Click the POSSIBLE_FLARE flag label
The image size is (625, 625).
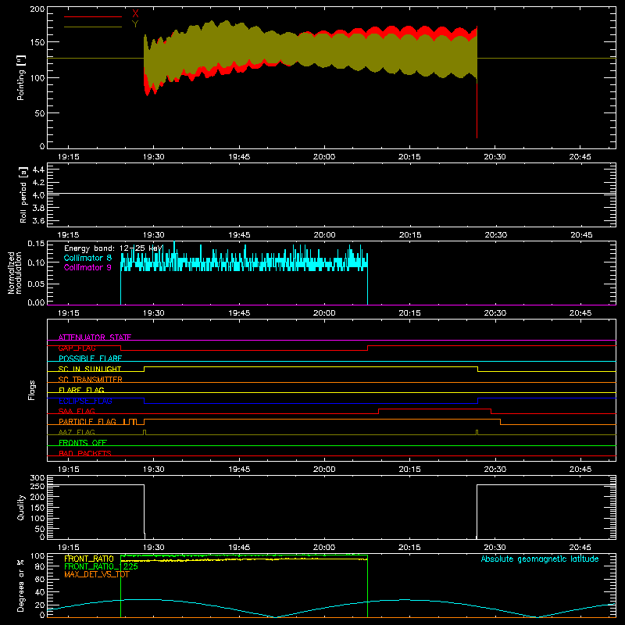(90, 359)
